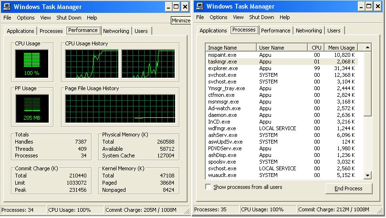Open Options menu in right Task Manager window
This screenshot has height=218, width=386.
[x=219, y=17]
